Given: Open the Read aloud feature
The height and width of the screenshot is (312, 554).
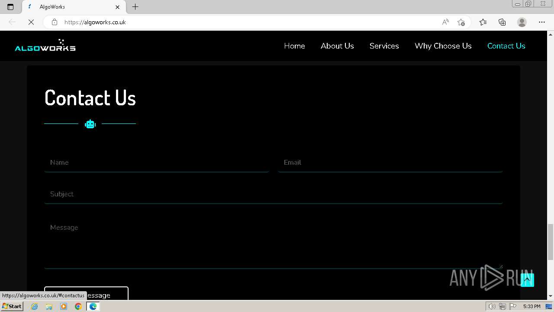Looking at the screenshot, I should click(x=445, y=22).
